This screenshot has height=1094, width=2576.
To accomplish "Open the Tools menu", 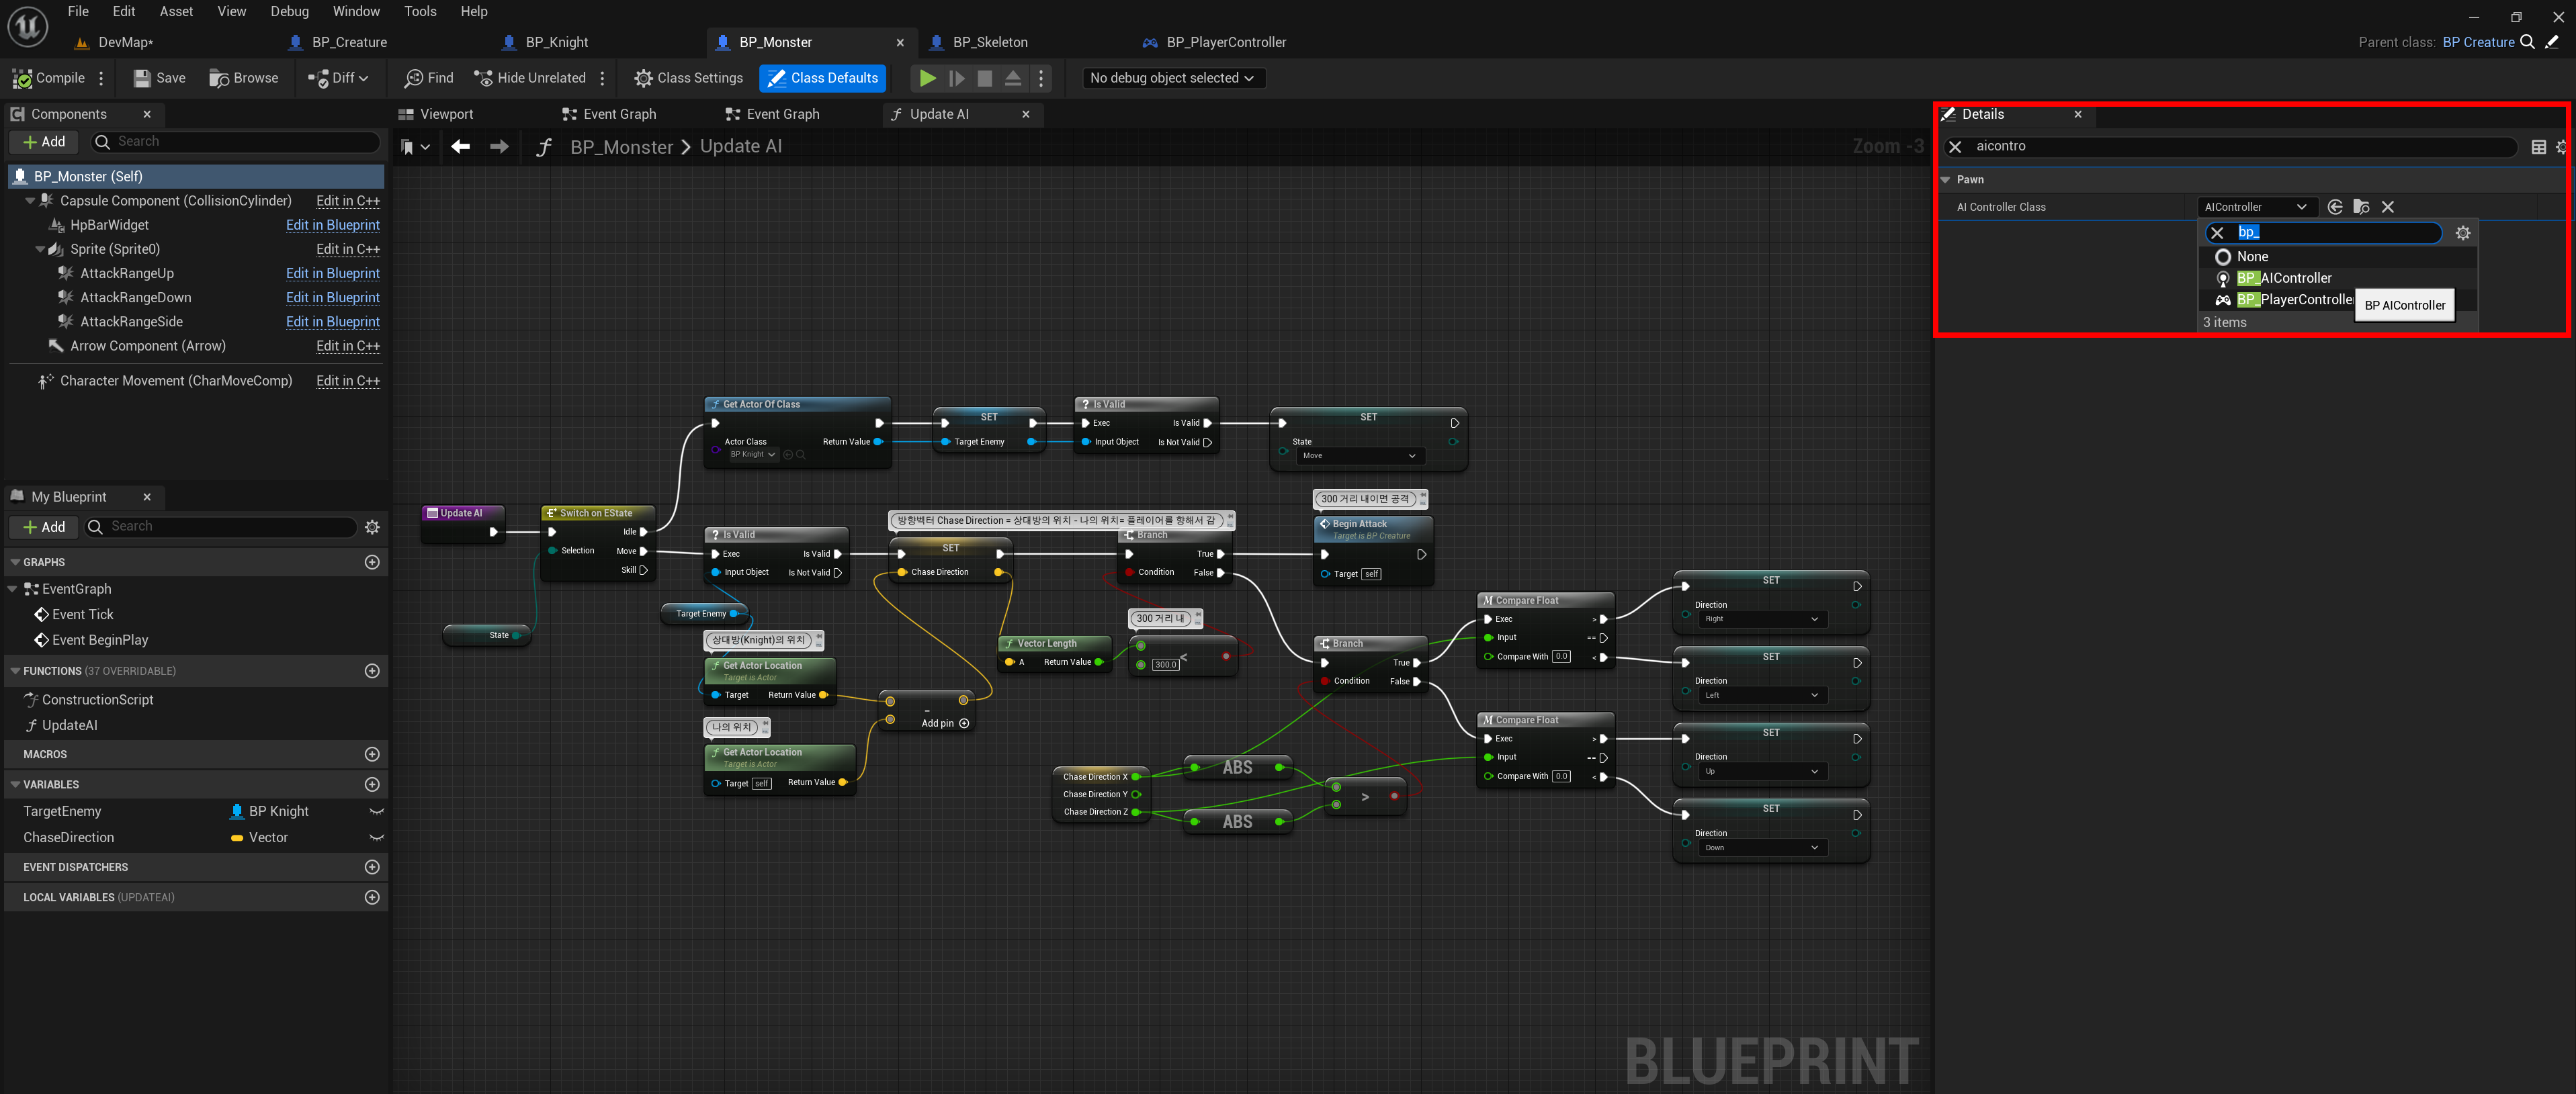I will click(x=420, y=11).
